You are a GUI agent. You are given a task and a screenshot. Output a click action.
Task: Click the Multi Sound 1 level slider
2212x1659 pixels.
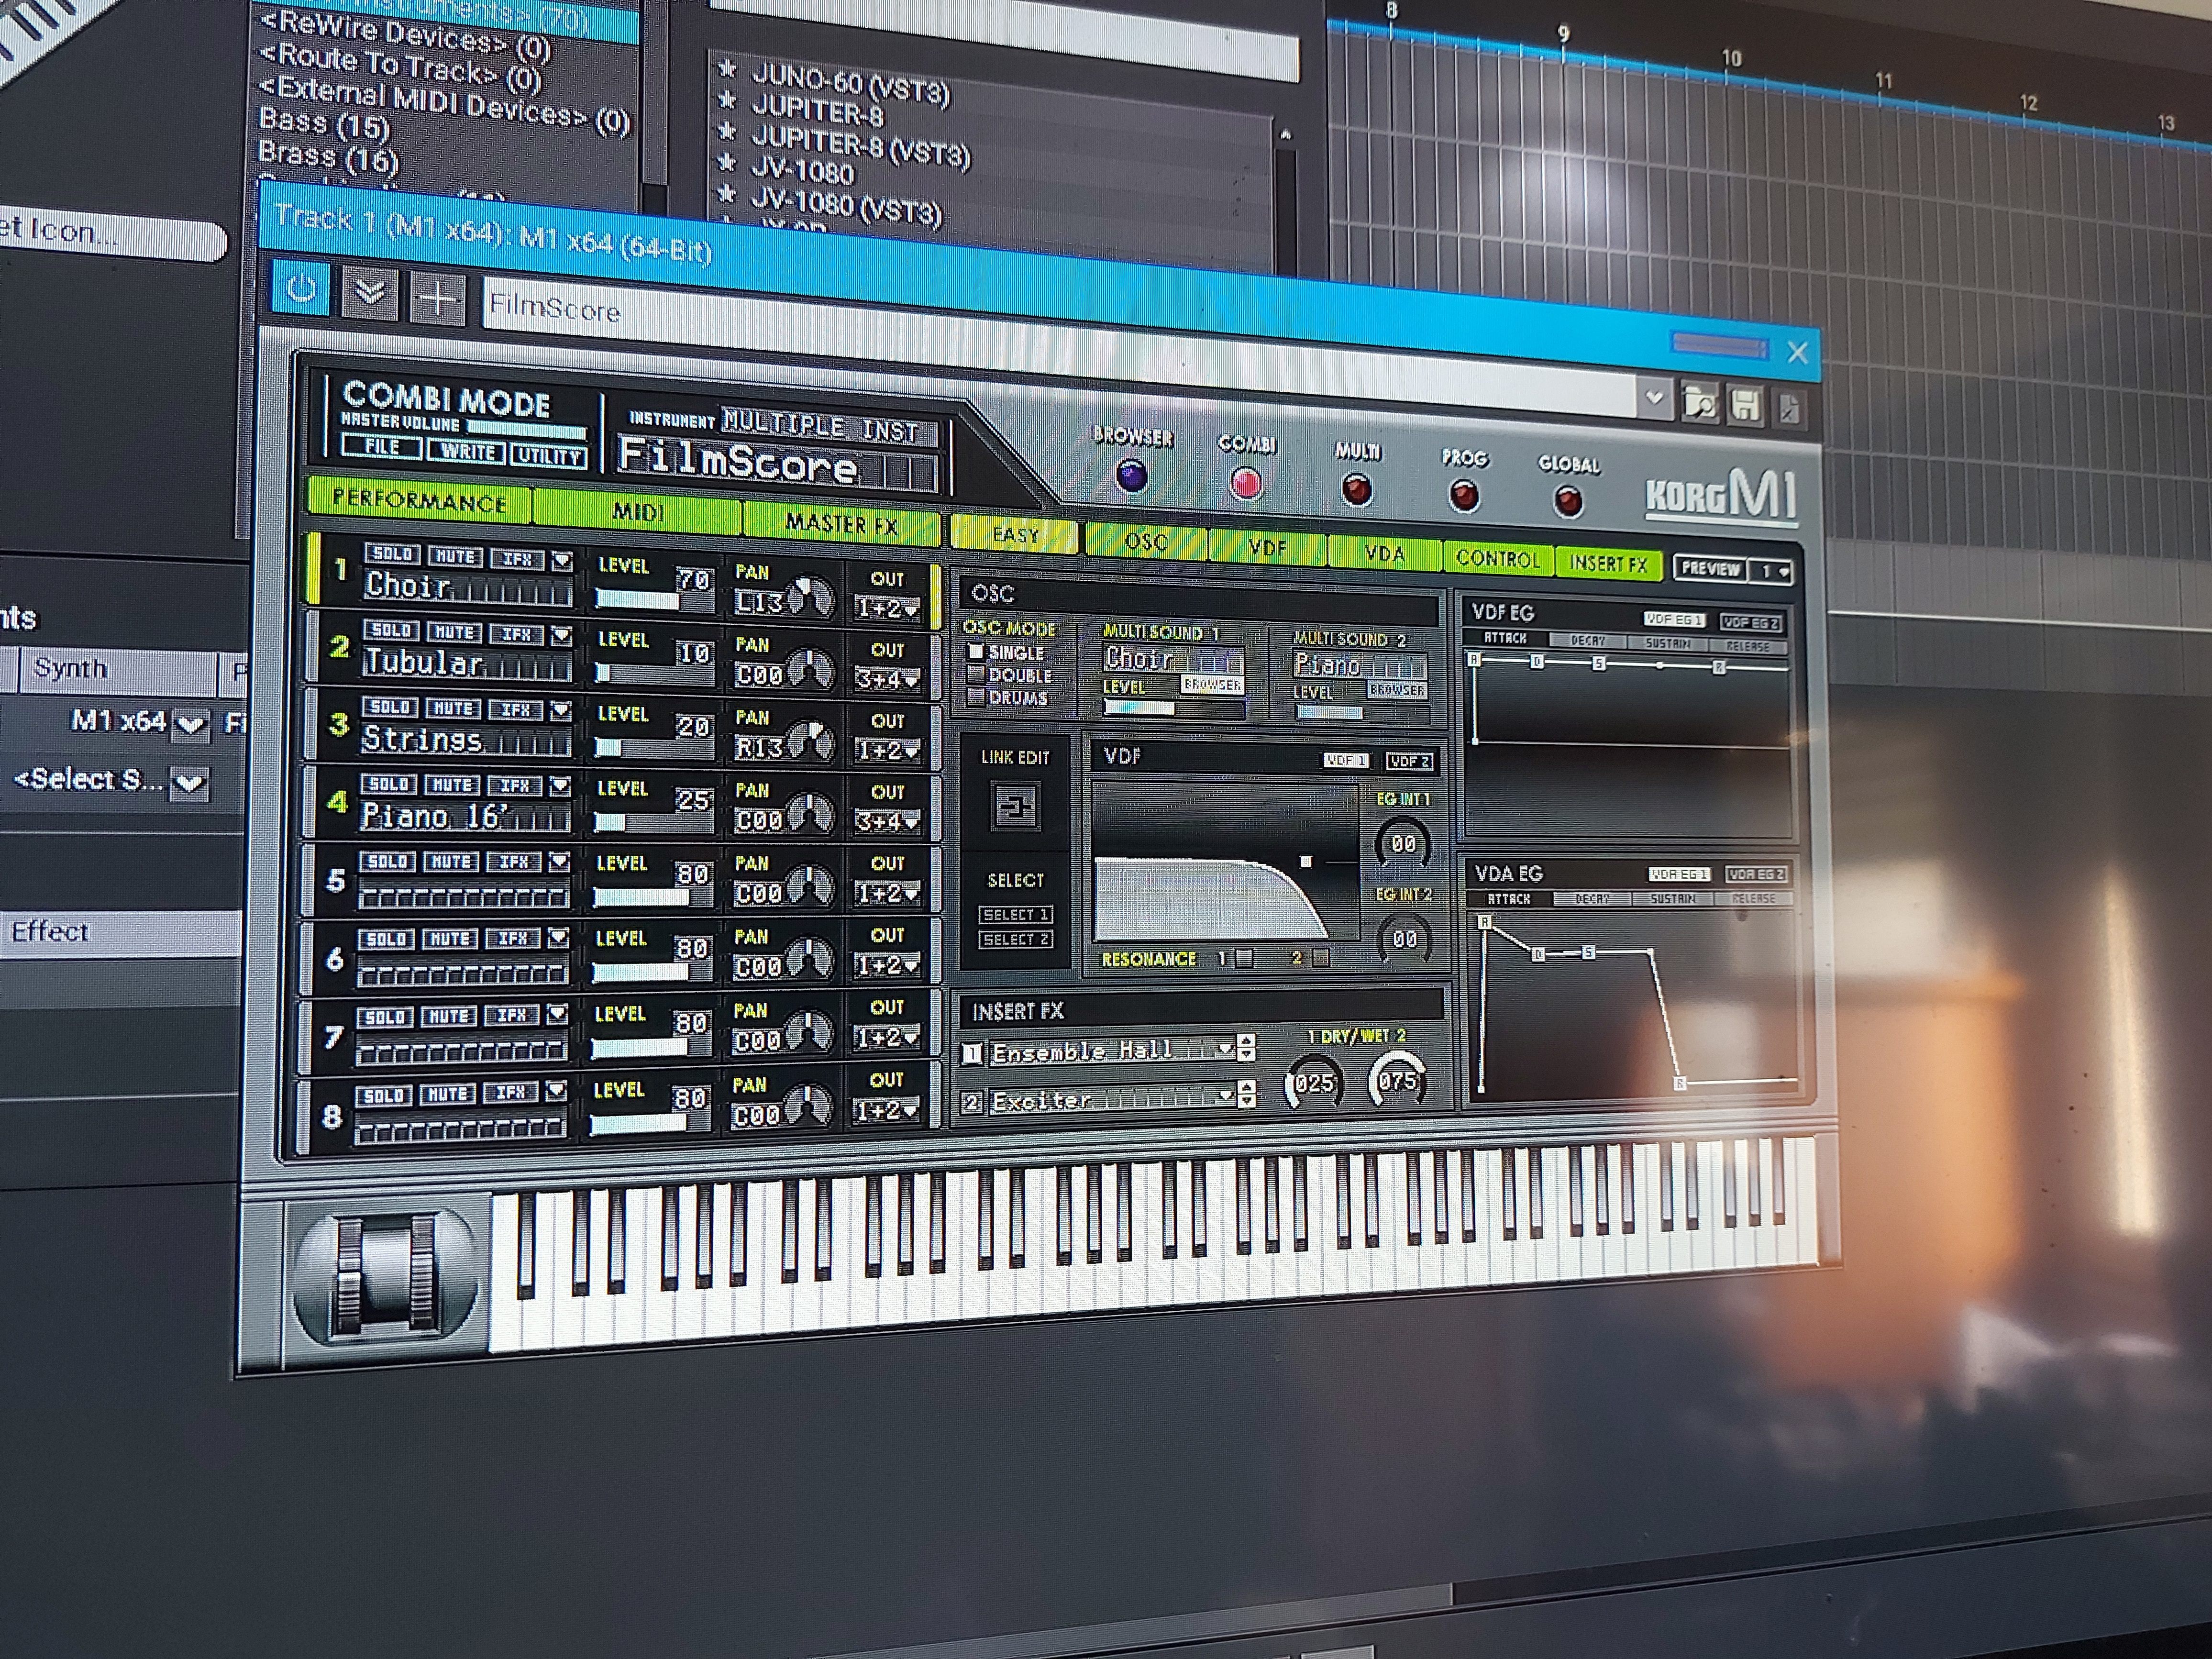pos(1174,708)
